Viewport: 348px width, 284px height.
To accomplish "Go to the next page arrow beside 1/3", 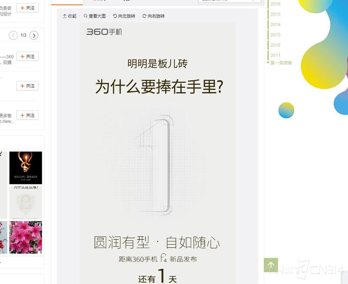I will pyautogui.click(x=34, y=35).
